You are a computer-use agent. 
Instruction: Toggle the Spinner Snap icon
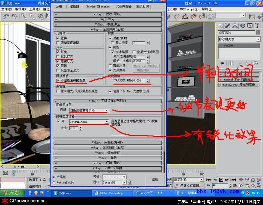(x=202, y=17)
